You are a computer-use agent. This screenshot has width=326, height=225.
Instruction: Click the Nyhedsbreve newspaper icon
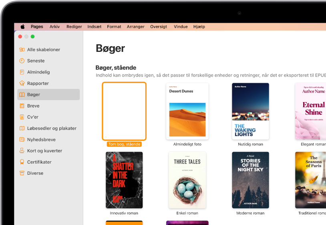[x=22, y=140]
